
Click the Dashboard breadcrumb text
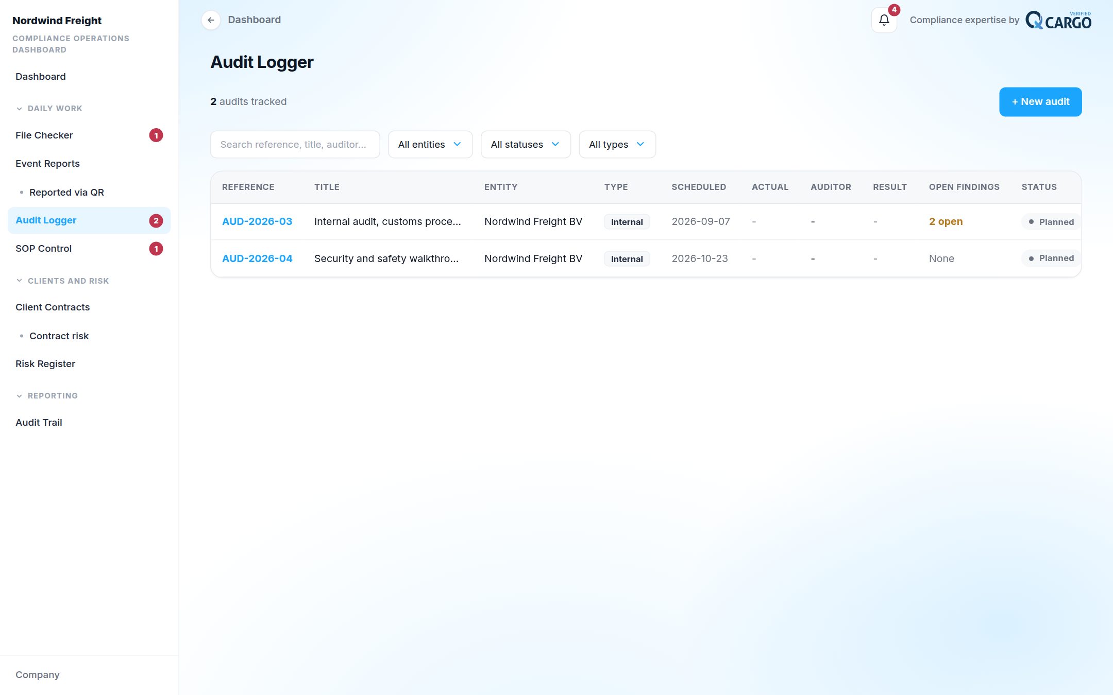[255, 20]
